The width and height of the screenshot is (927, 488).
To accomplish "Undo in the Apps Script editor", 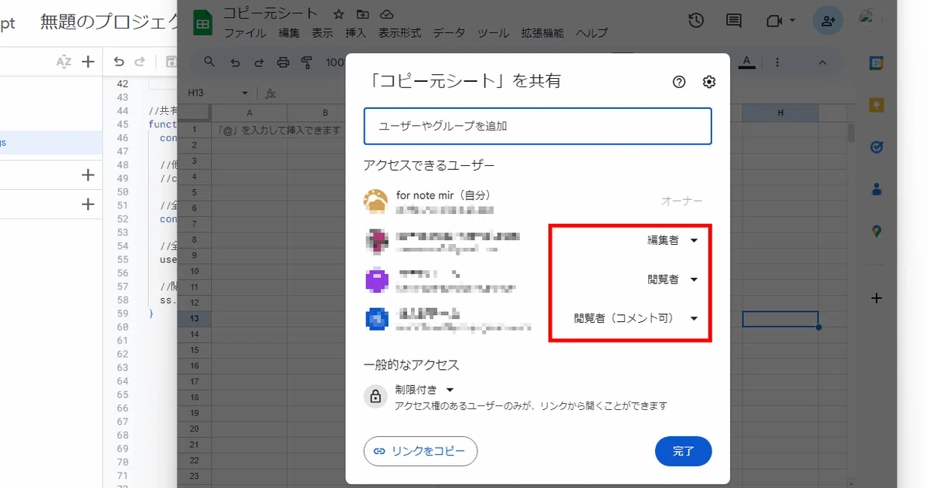I will coord(118,62).
